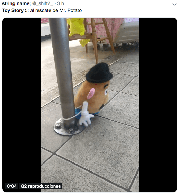Click the 0:04 duration badge
Viewport: 179px width, 194px height.
(12, 186)
